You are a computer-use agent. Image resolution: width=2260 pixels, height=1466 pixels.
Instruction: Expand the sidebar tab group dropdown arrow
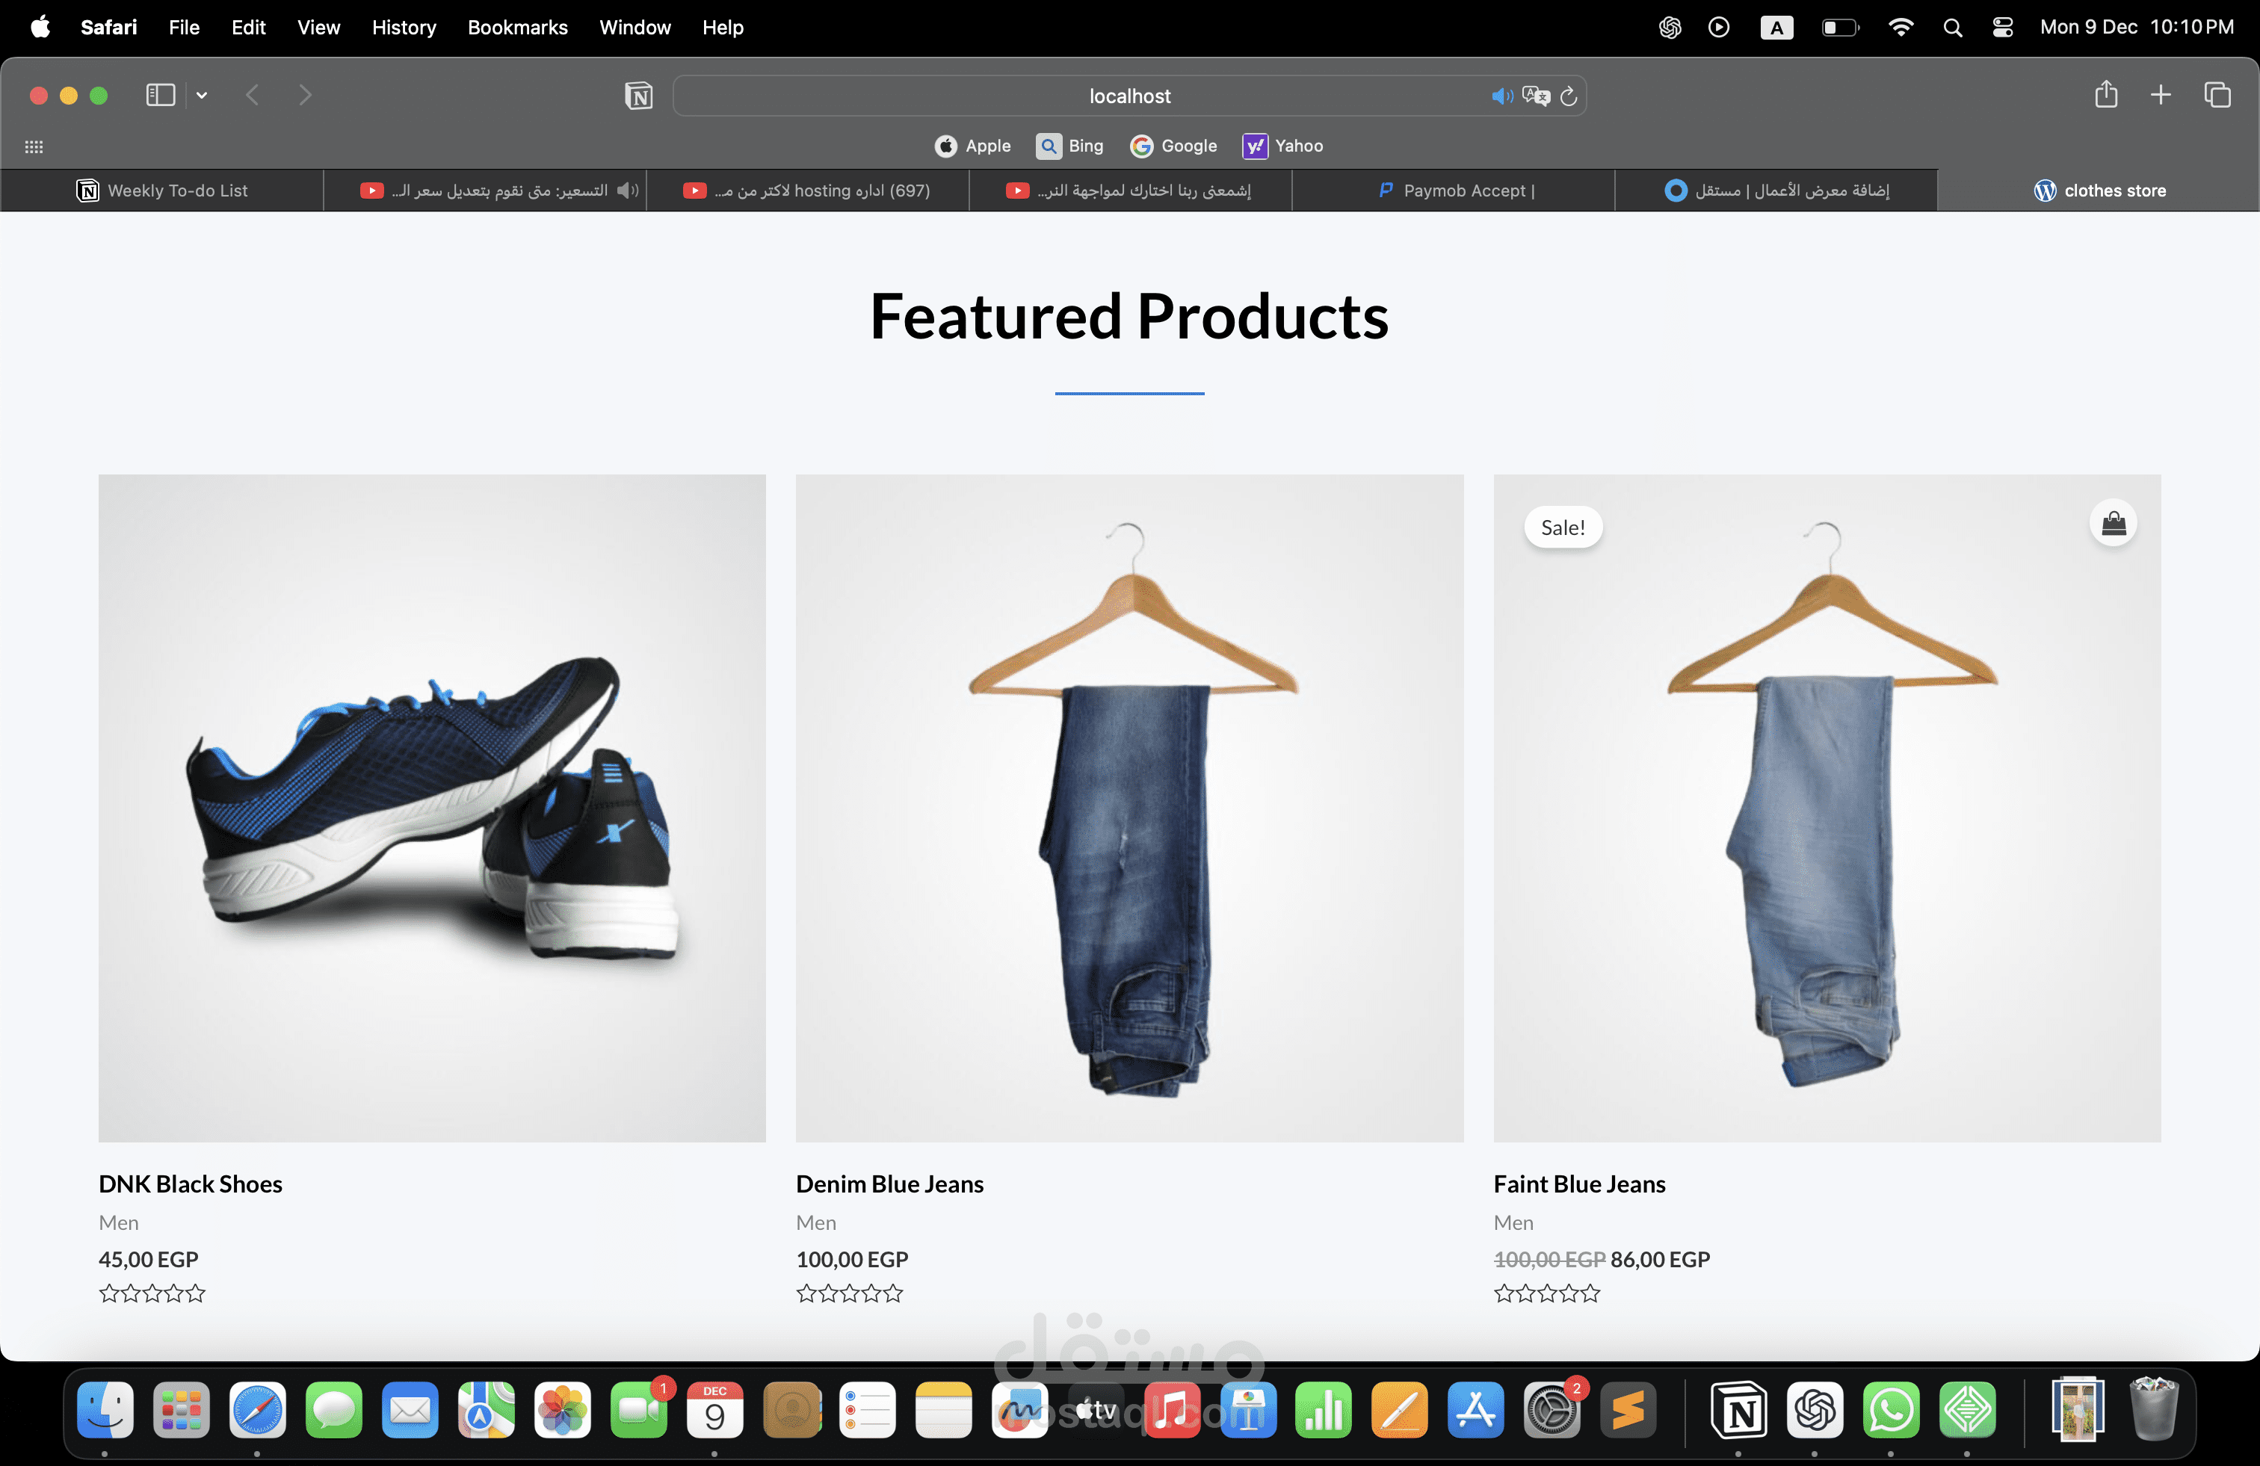203,95
